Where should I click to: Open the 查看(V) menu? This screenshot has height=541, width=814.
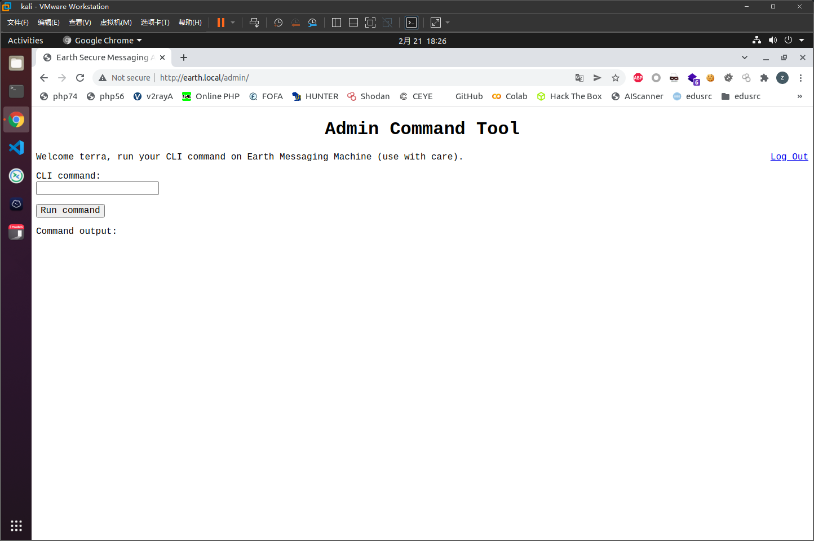point(79,23)
